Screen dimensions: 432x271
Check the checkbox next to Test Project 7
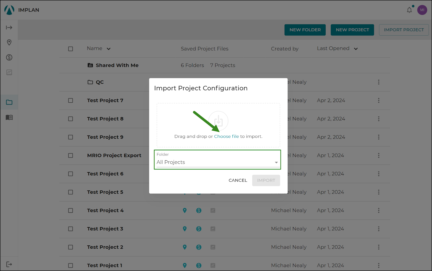pyautogui.click(x=70, y=100)
